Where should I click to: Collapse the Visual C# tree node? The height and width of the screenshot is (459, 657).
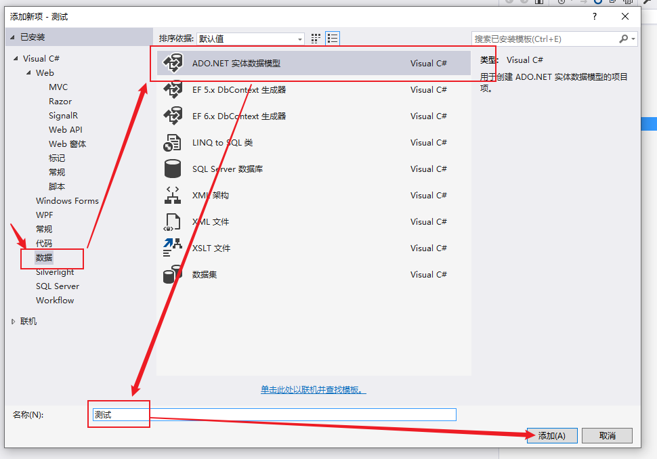coord(16,59)
